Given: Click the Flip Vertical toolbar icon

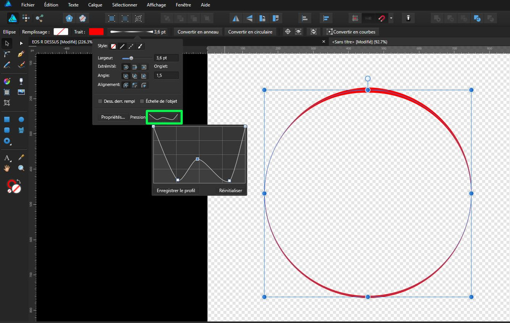Looking at the screenshot, I should (x=249, y=18).
